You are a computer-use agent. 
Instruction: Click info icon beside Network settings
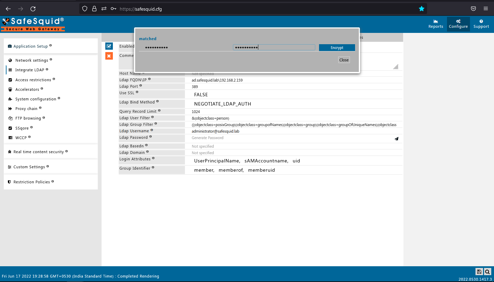click(x=51, y=60)
